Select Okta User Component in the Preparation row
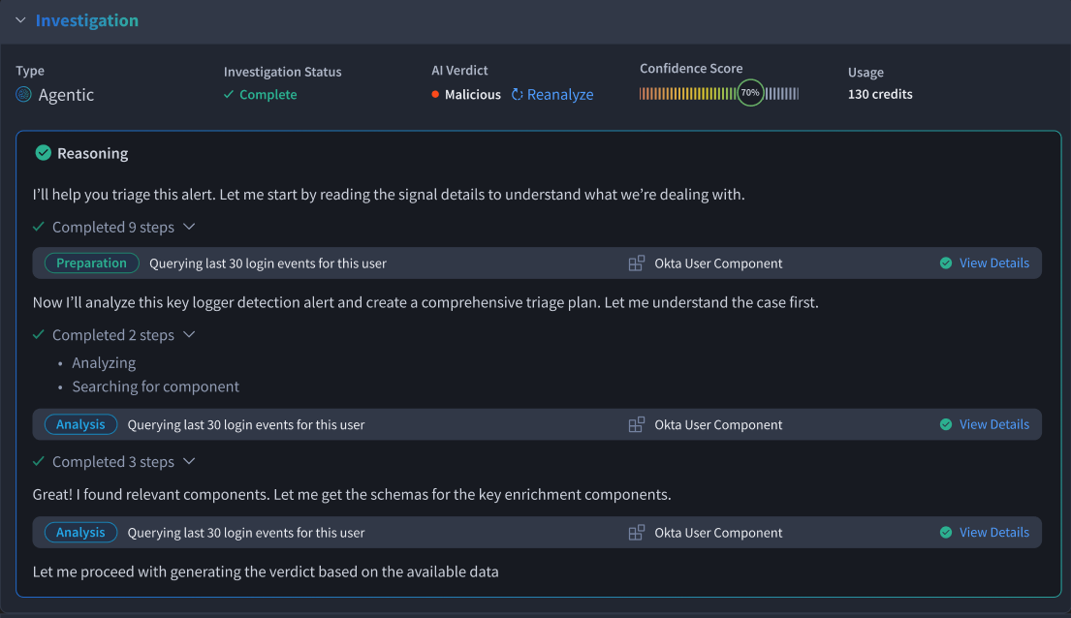 tap(718, 263)
